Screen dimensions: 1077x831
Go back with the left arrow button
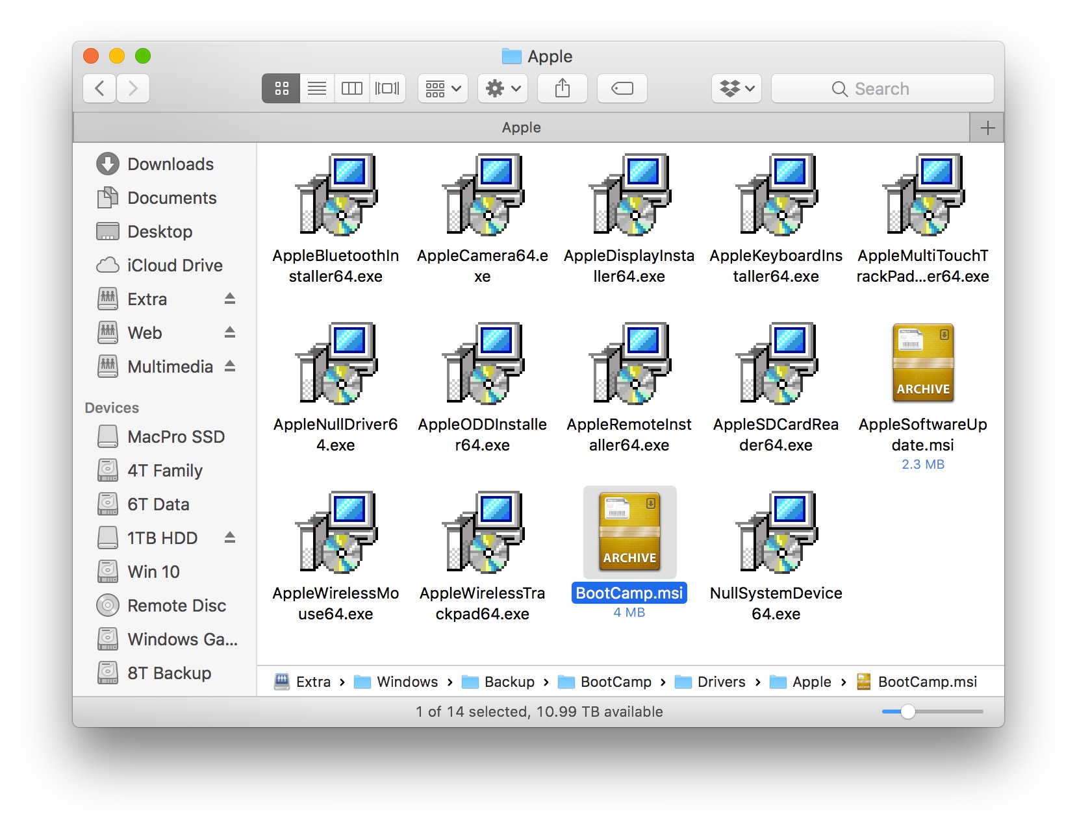99,88
